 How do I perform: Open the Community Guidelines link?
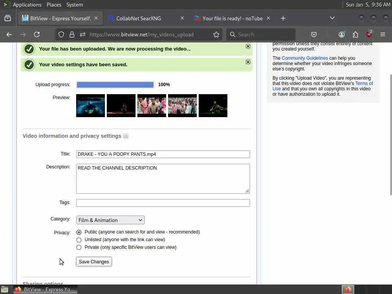[x=305, y=58]
